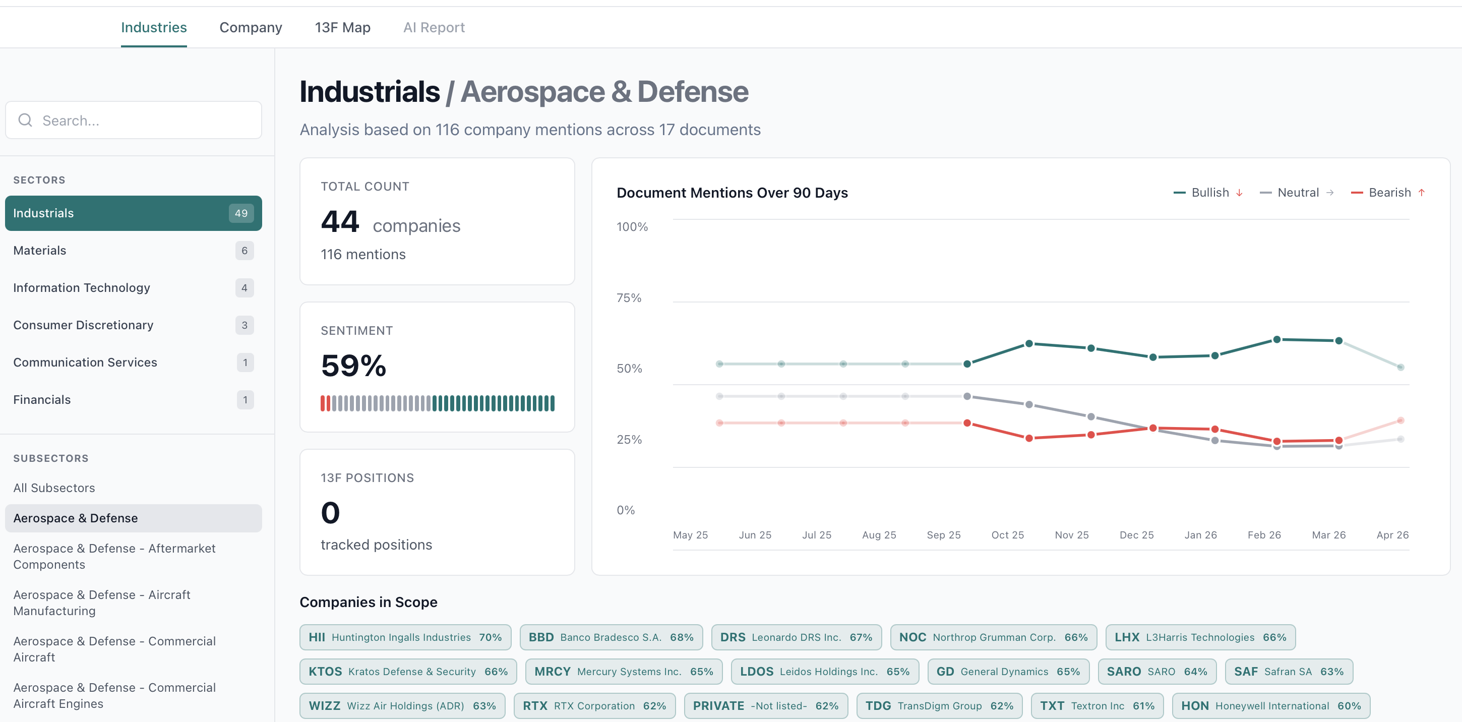Click the Bearish up-arrow trend icon
This screenshot has height=722, width=1462.
tap(1421, 193)
